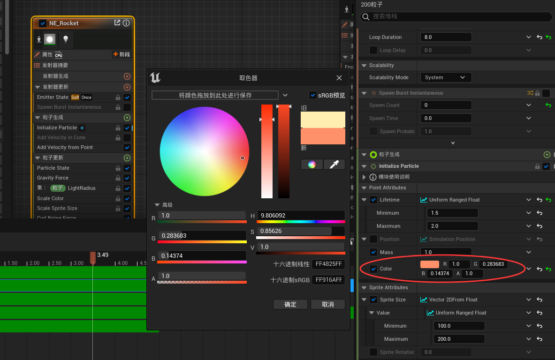
Task: Disable the Emitter State module checkbox
Action: pyautogui.click(x=127, y=97)
